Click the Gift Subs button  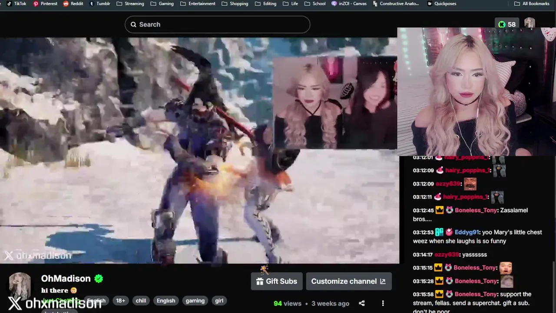(276, 281)
